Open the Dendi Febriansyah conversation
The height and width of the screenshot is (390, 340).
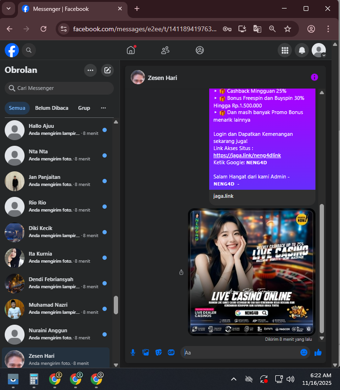[x=56, y=283]
